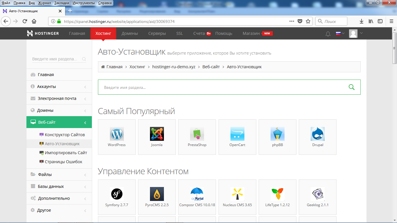Click the green search magnifier icon
This screenshot has height=223, width=397.
351,87
